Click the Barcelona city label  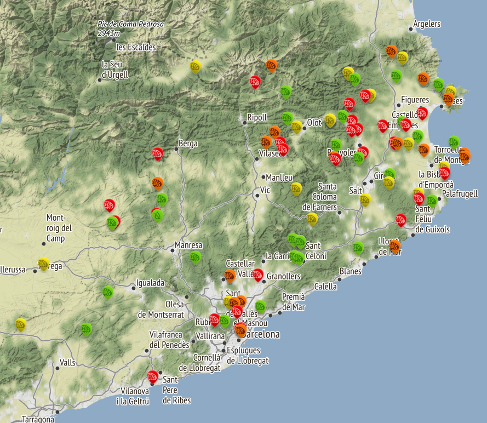tap(261, 334)
